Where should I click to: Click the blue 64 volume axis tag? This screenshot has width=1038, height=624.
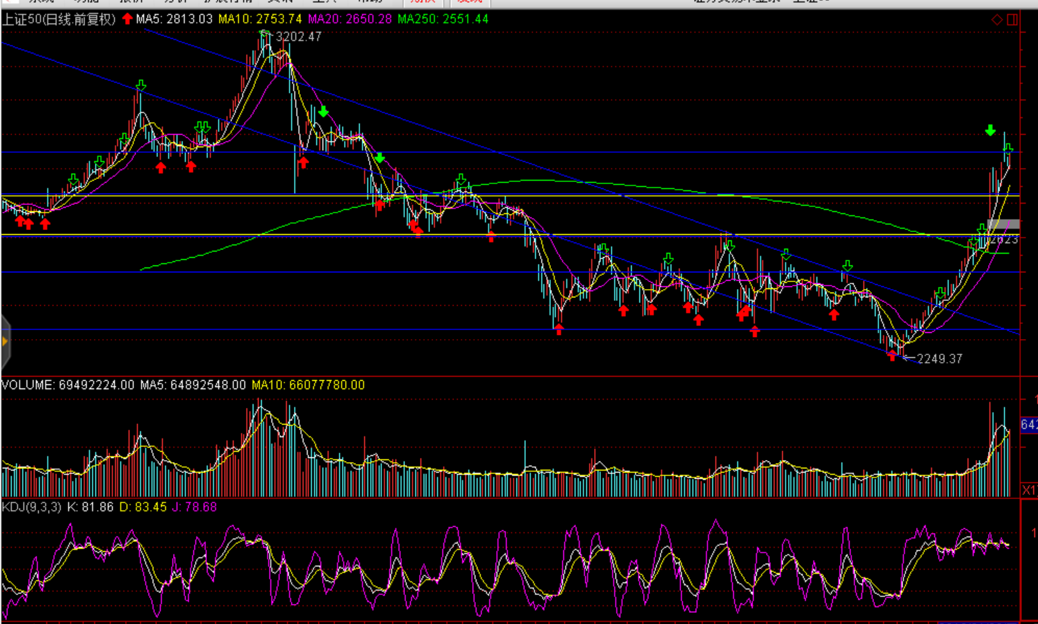tap(1028, 425)
